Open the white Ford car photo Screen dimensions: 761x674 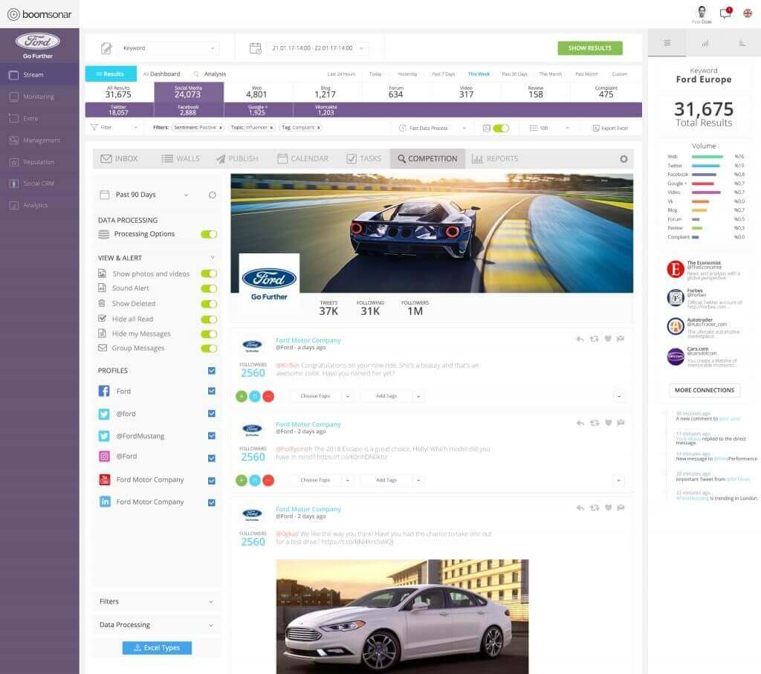[x=402, y=616]
